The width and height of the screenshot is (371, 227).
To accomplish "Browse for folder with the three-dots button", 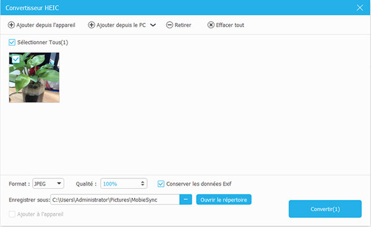I will click(185, 200).
